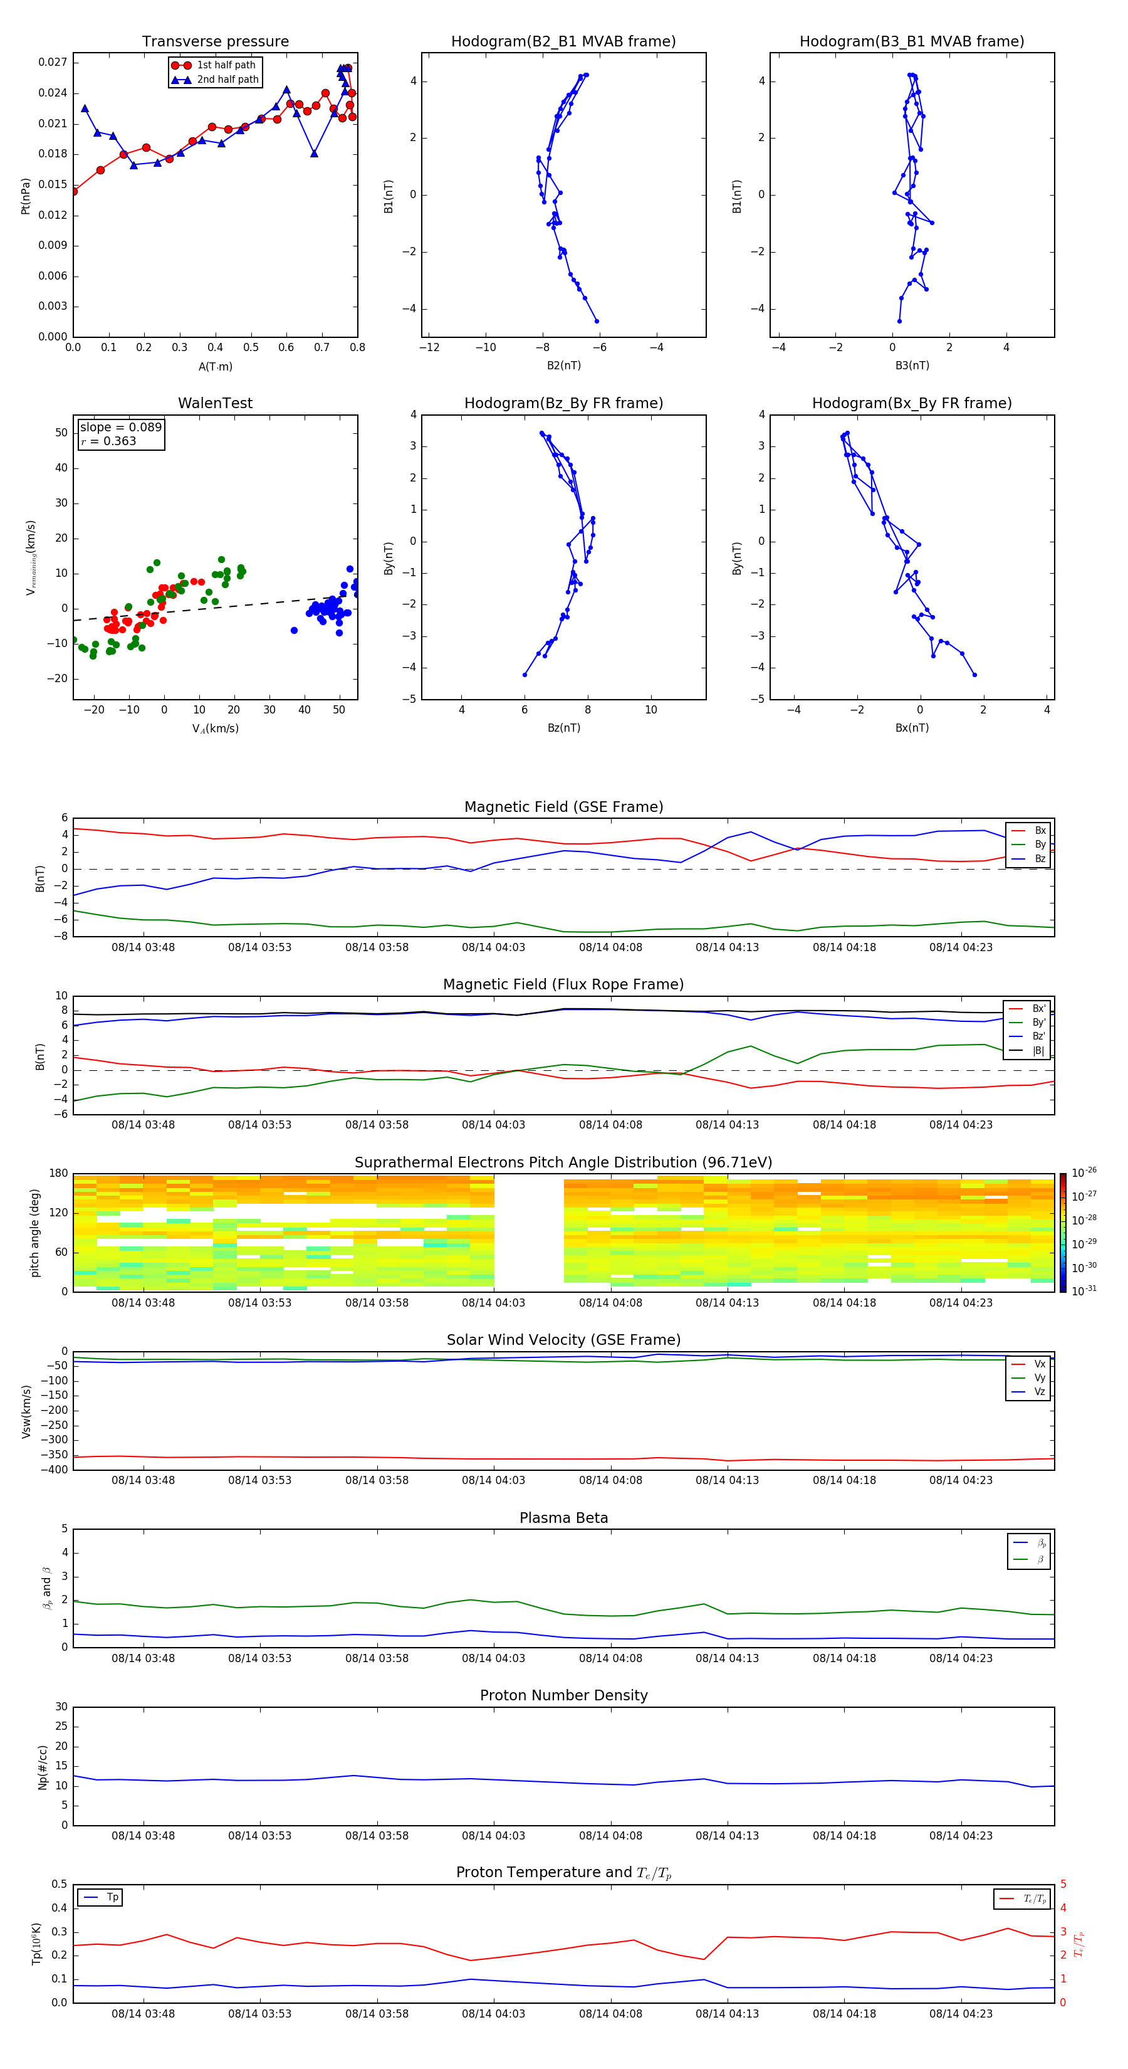Select '|B|' in Flux Rope legend
Screen dimensions: 1128x2069
(x=1028, y=1051)
